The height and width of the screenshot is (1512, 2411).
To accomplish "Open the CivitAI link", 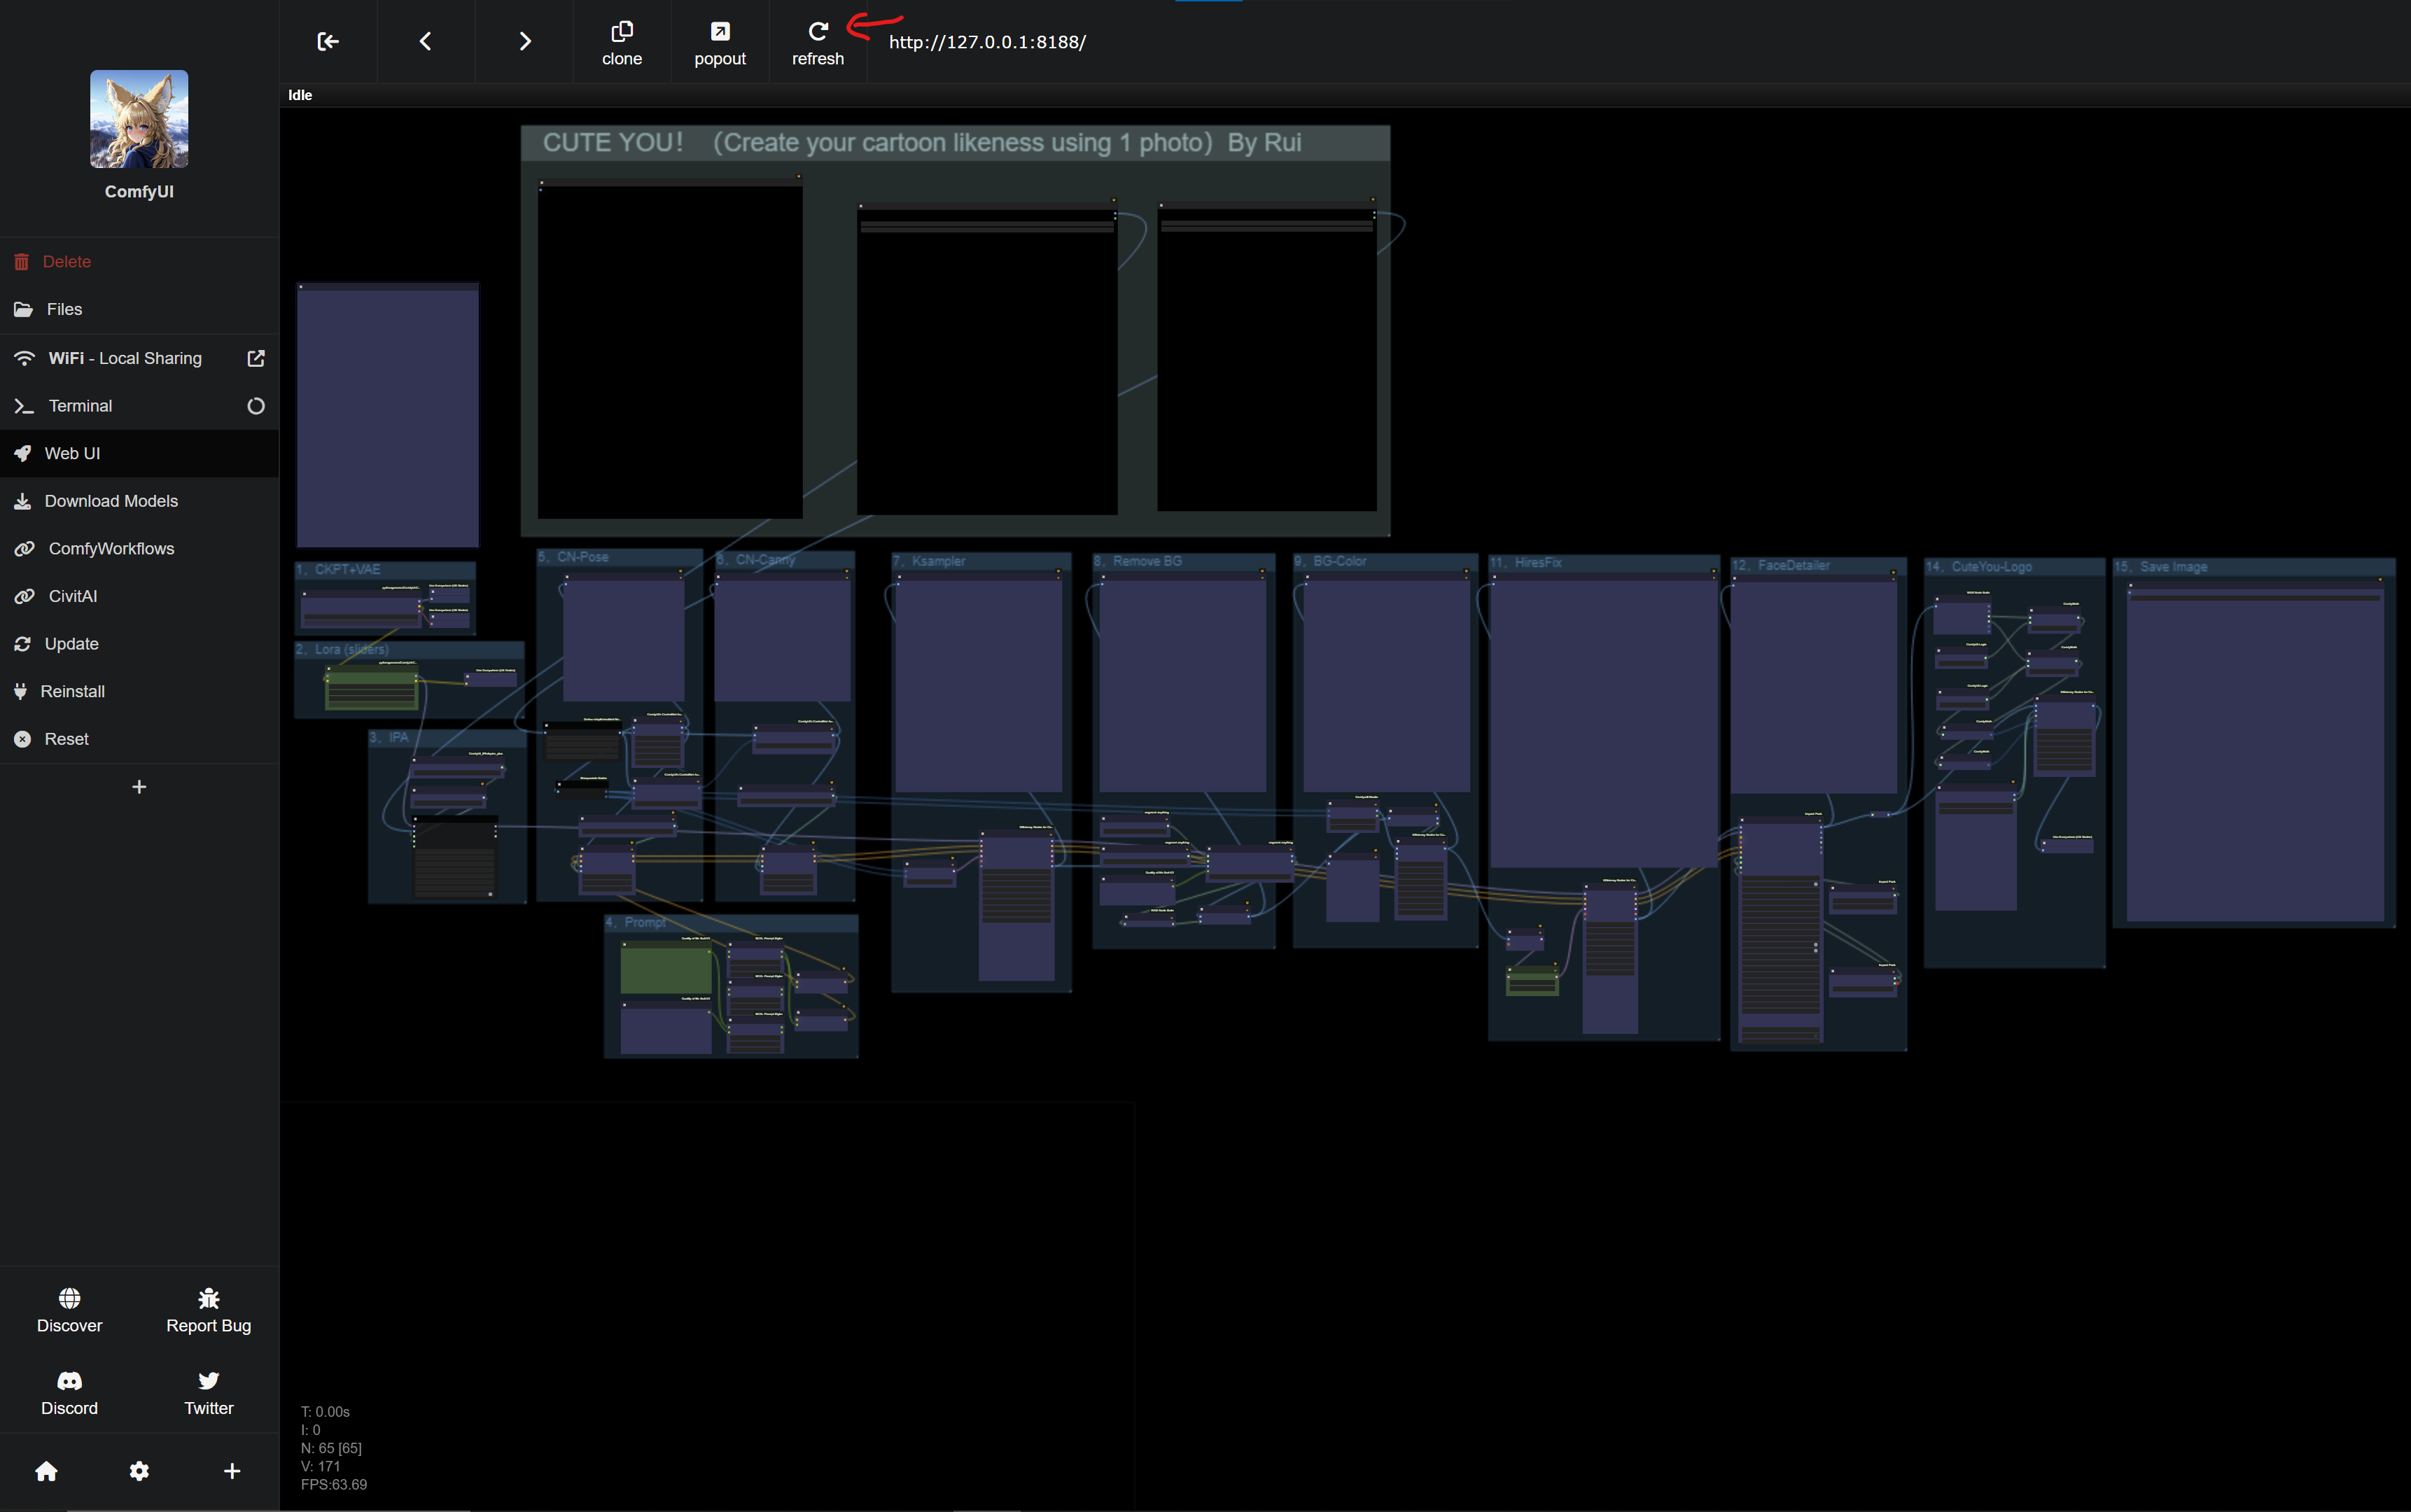I will 139,596.
